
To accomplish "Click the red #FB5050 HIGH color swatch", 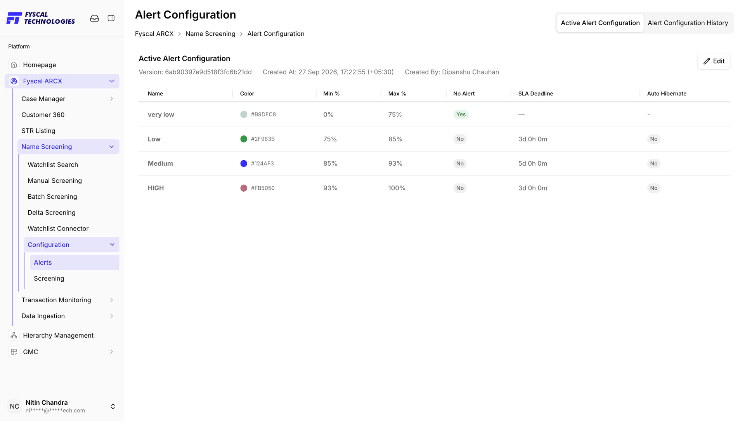I will (244, 188).
